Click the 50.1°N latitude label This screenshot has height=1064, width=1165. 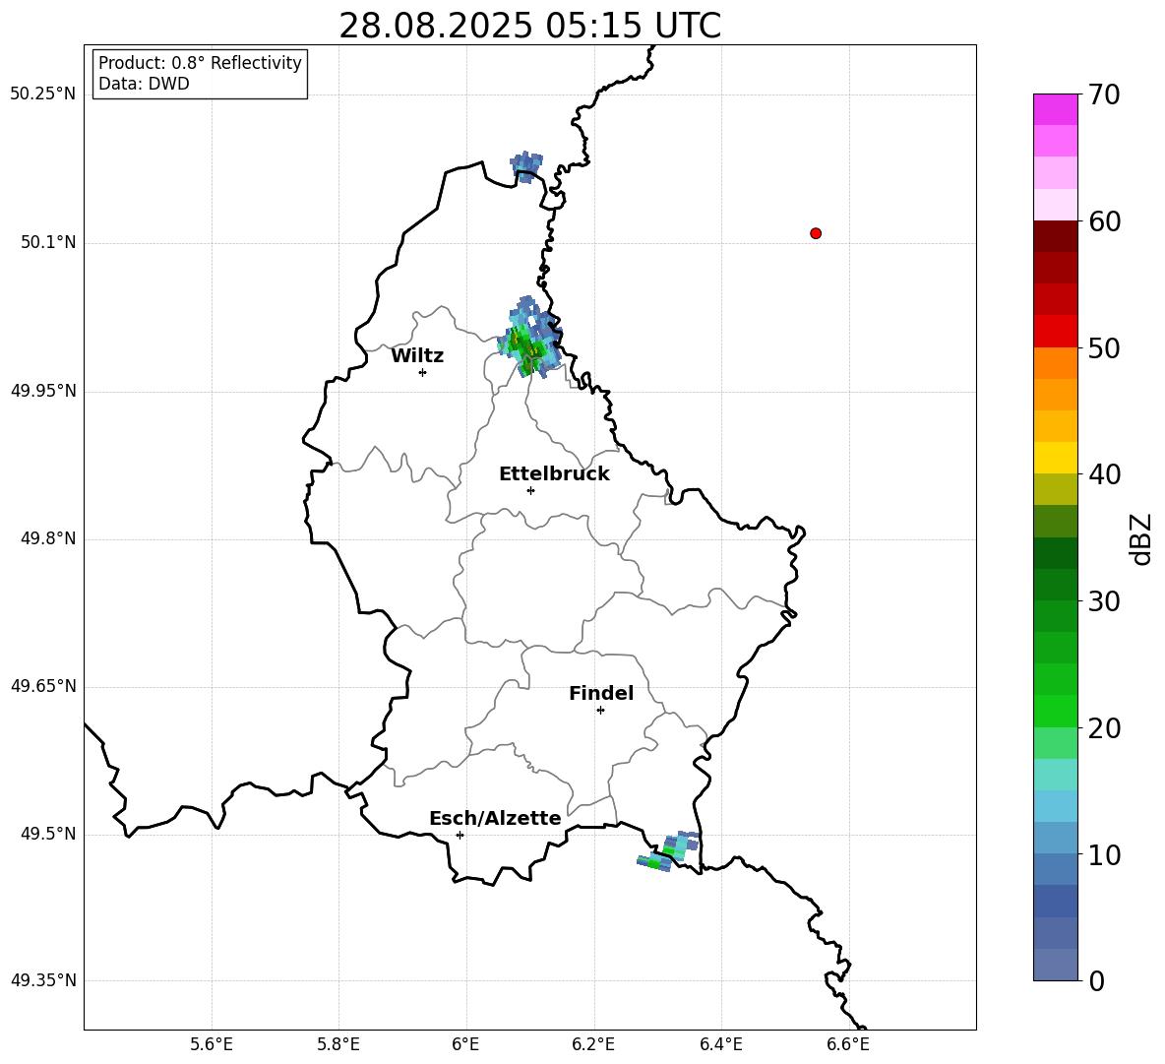point(49,242)
